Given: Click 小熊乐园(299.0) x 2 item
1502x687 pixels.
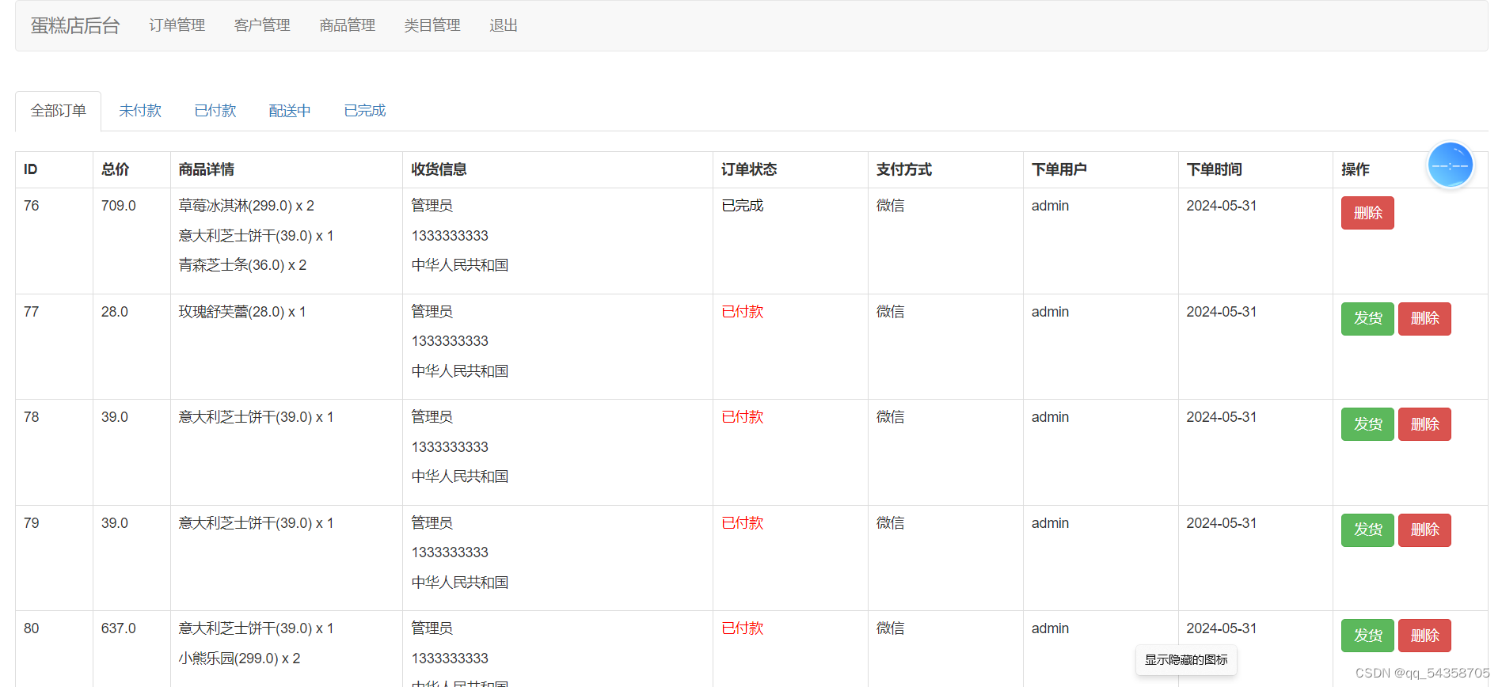Looking at the screenshot, I should (239, 659).
